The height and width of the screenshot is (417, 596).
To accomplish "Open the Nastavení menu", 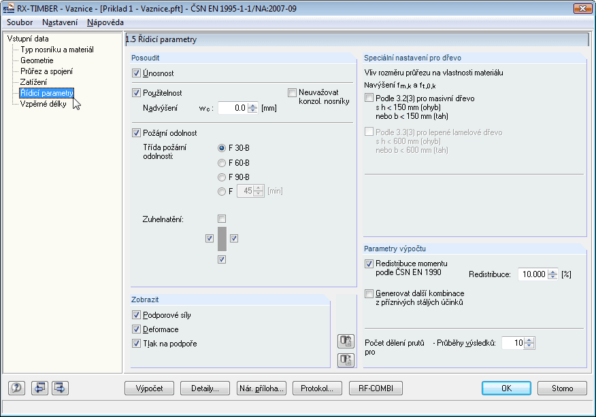I will point(61,22).
